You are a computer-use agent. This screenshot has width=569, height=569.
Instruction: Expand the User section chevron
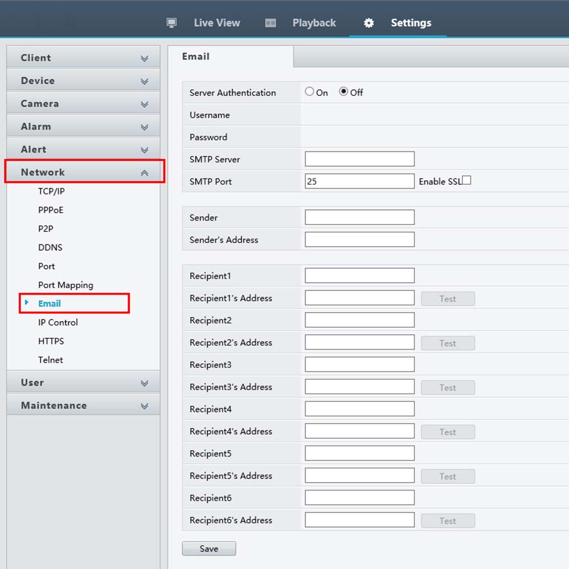(145, 383)
